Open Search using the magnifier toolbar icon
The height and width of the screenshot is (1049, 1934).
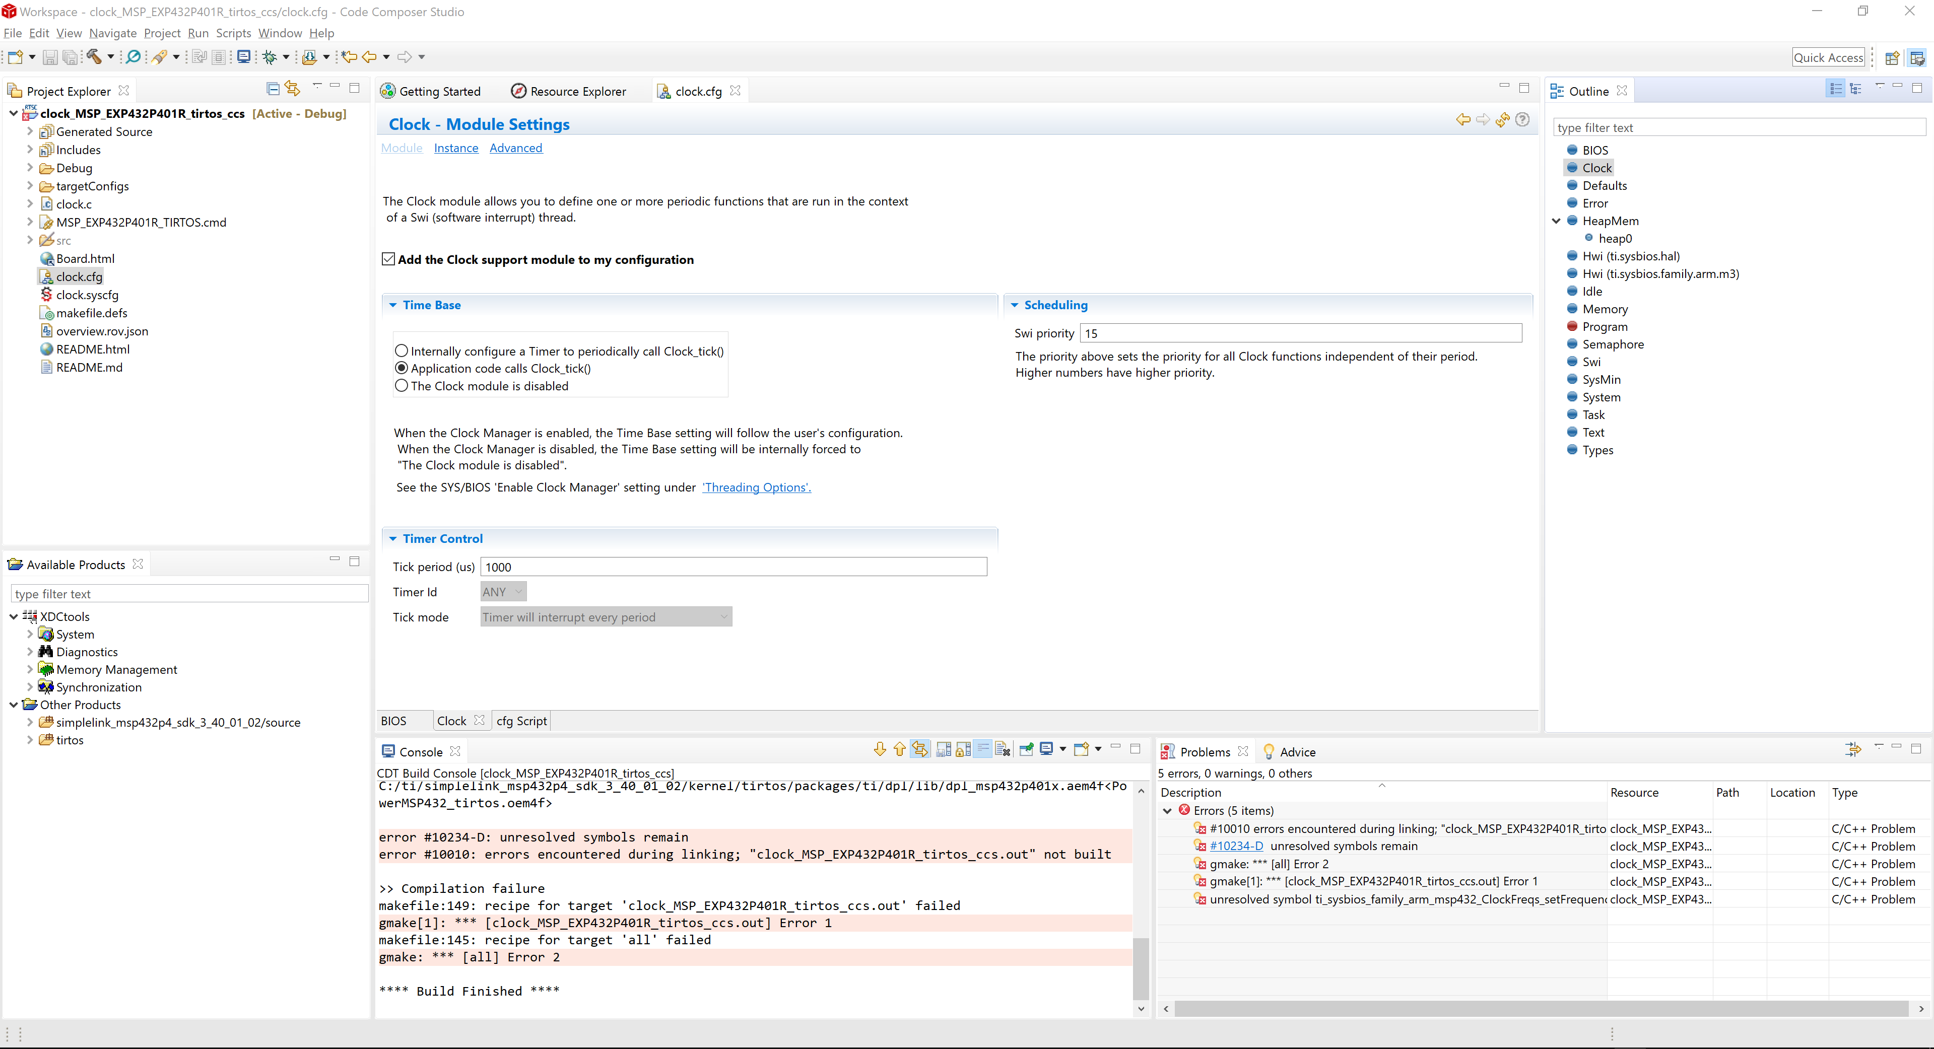click(133, 56)
